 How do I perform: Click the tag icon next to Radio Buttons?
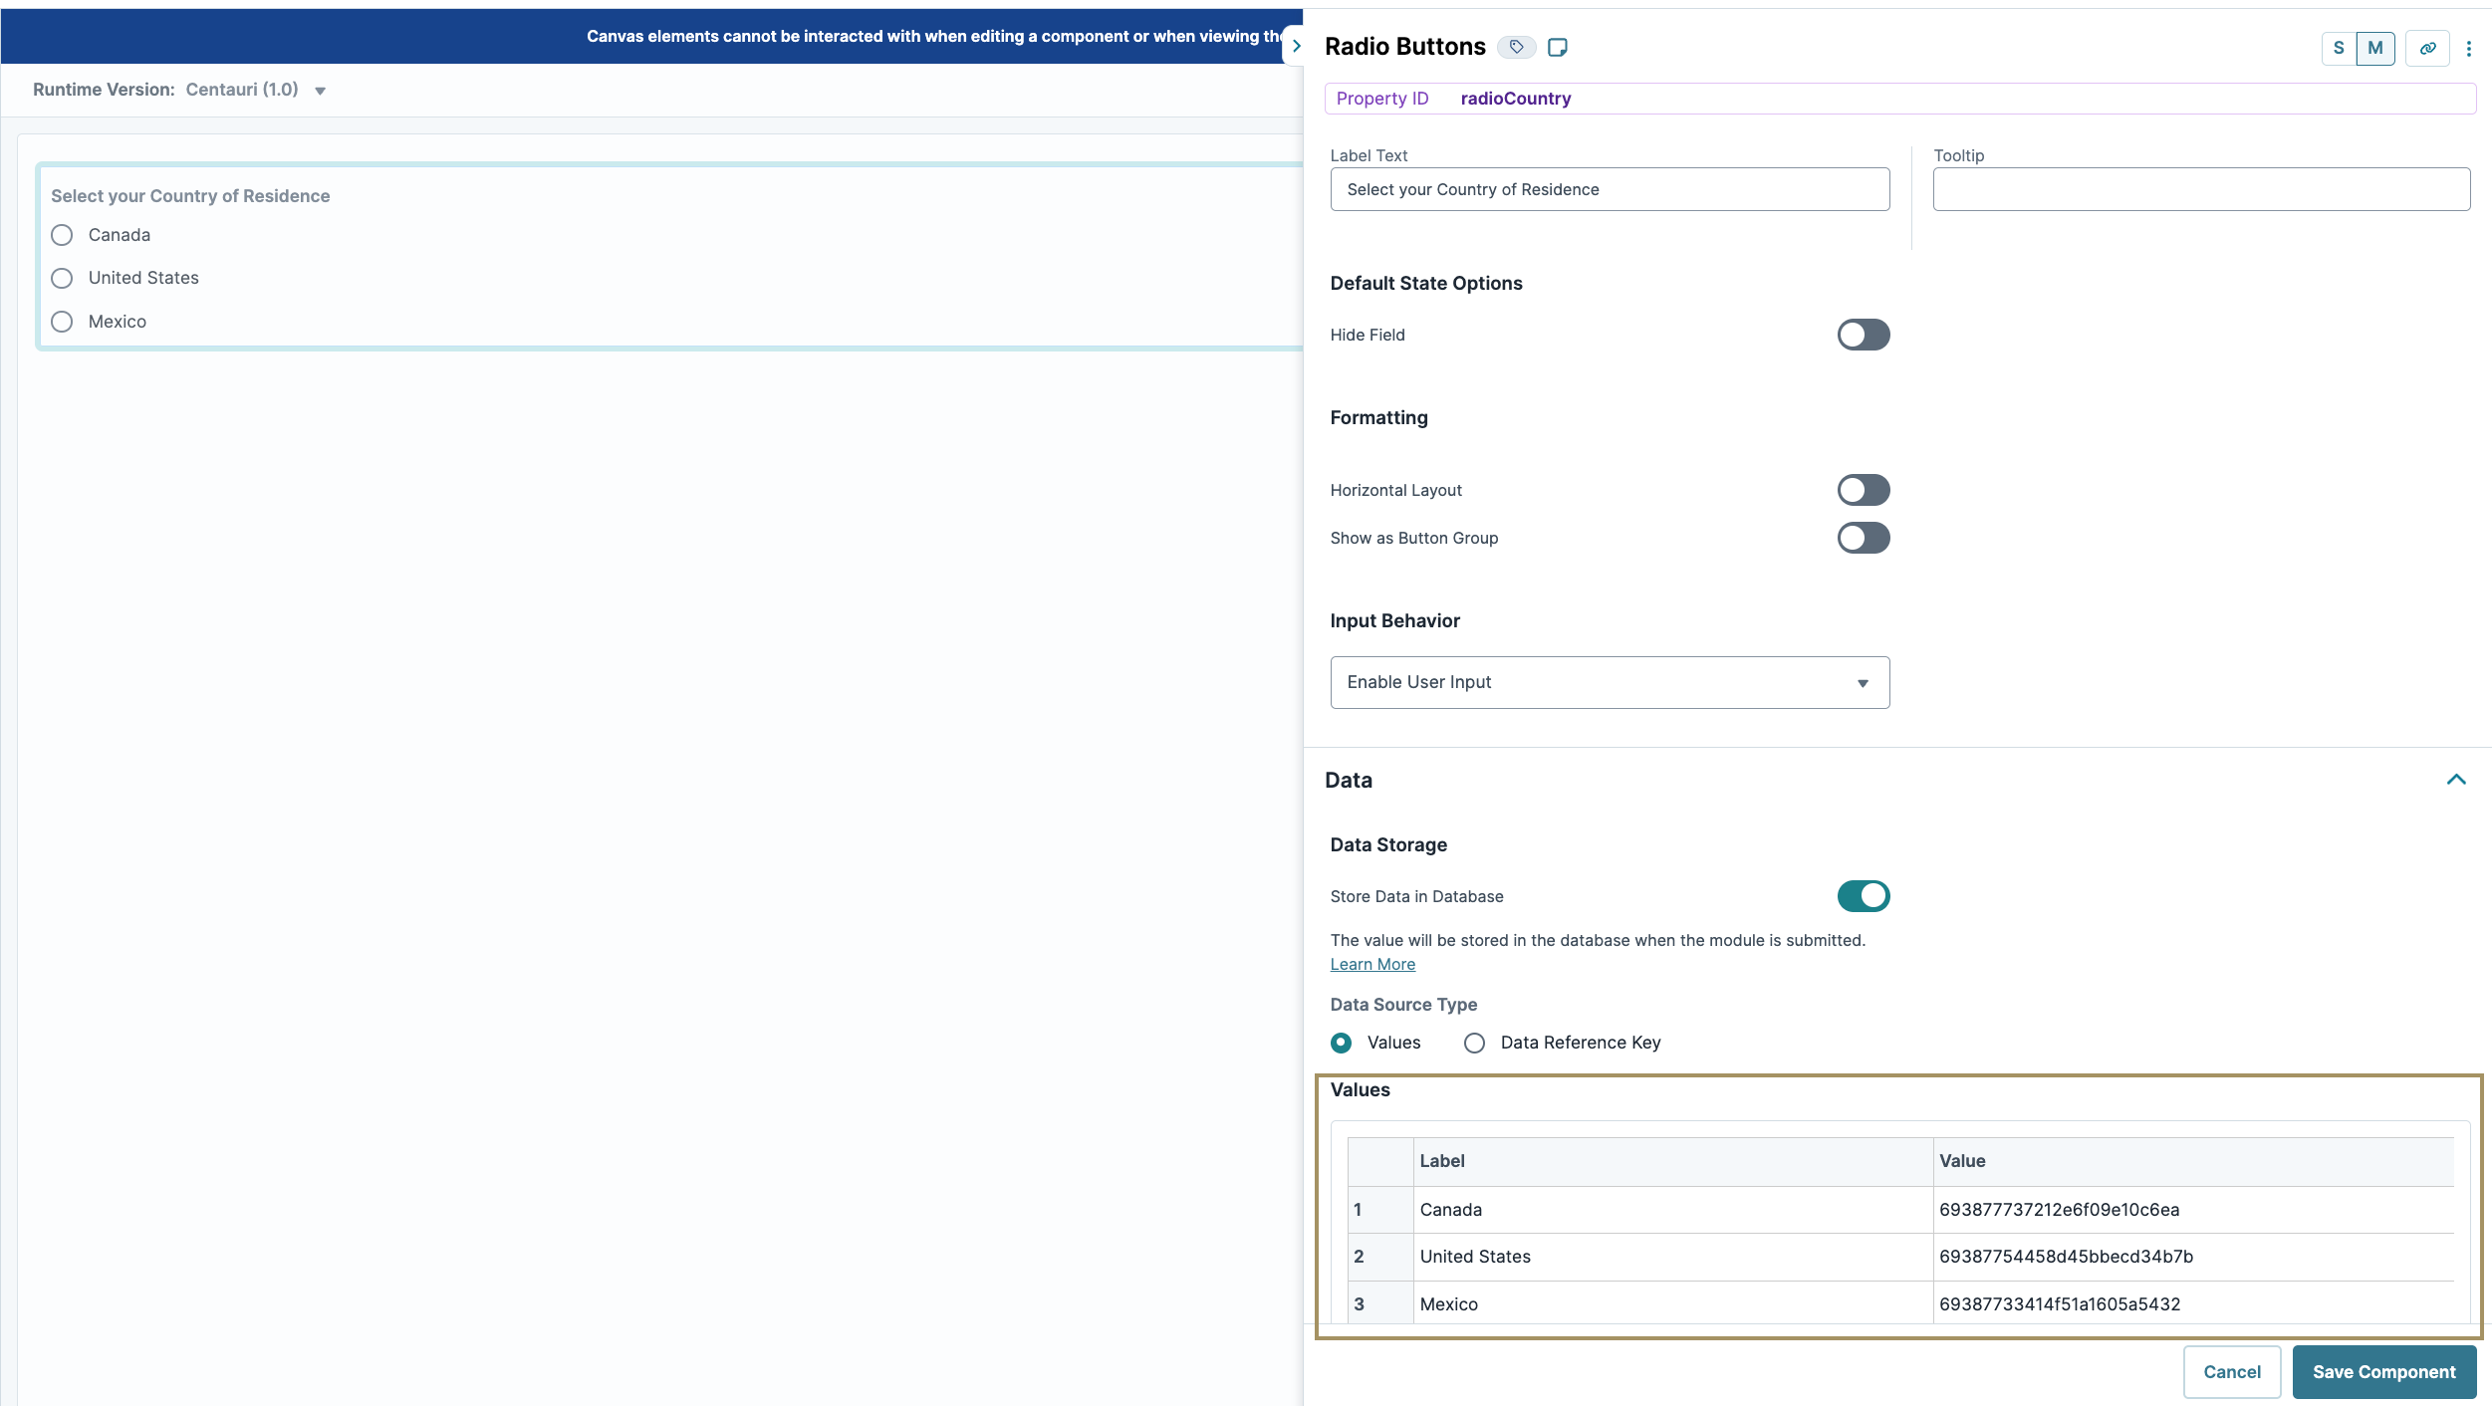[1515, 47]
